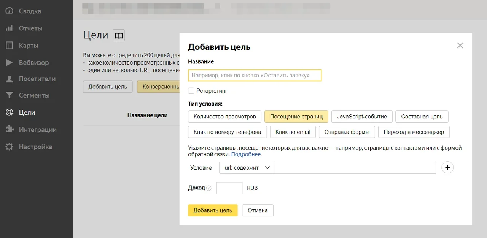This screenshot has height=238, width=487.
Task: Open the Интеграции puzzle icon
Action: tap(10, 129)
